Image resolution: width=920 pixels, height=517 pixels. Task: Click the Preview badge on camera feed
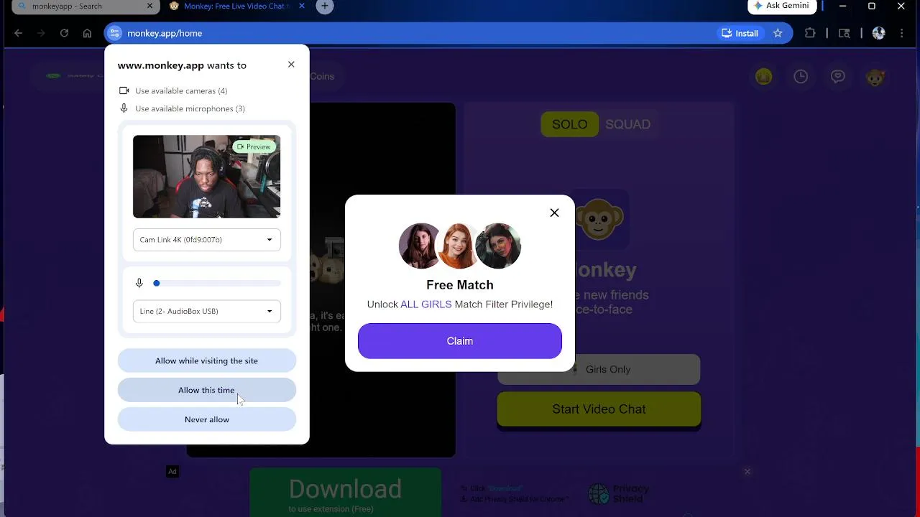[x=254, y=146]
